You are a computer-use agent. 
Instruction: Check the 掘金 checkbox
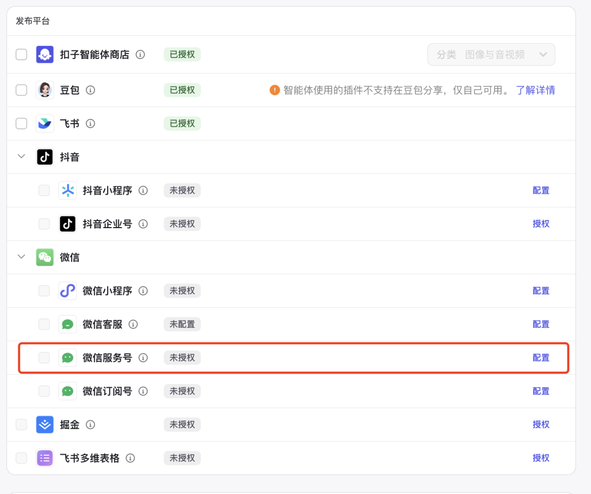pyautogui.click(x=21, y=425)
